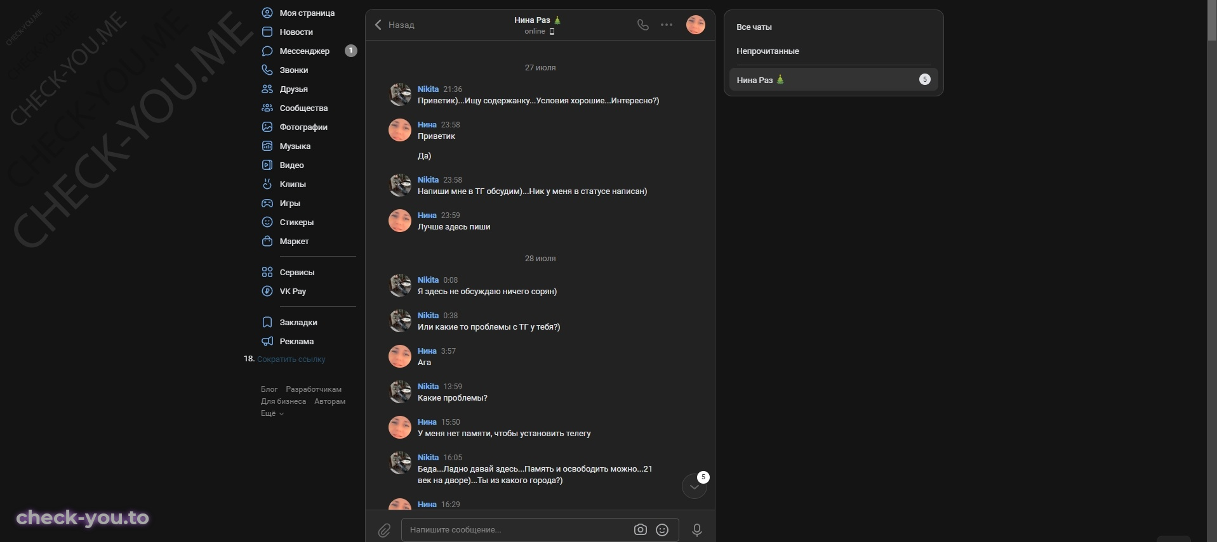The image size is (1217, 542).
Task: Open the Авторам footer link
Action: click(330, 401)
